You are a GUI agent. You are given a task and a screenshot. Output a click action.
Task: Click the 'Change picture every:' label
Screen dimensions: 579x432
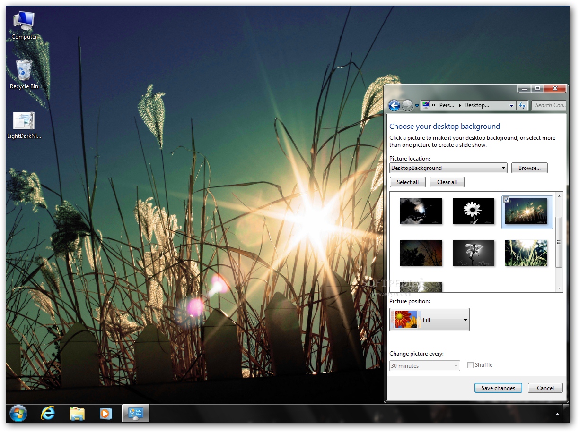[x=417, y=354]
